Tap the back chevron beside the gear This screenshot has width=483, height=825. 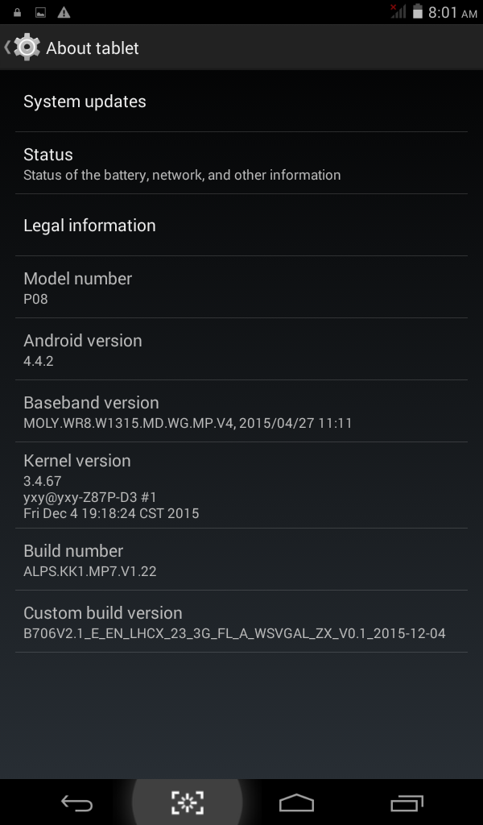point(6,48)
